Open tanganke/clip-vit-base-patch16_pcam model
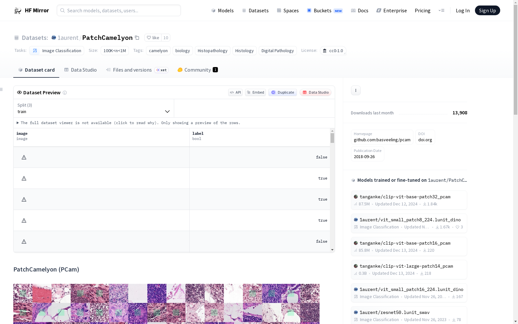Image resolution: width=518 pixels, height=324 pixels. click(x=409, y=247)
